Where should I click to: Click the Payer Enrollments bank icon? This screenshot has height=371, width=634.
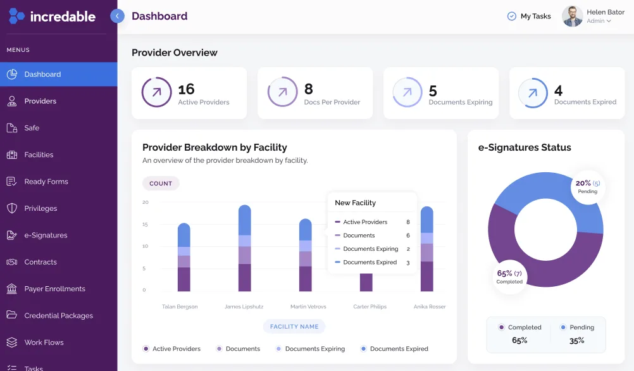[x=12, y=289]
